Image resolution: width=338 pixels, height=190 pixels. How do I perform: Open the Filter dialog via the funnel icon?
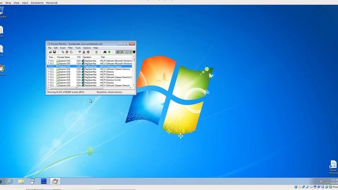click(x=80, y=52)
